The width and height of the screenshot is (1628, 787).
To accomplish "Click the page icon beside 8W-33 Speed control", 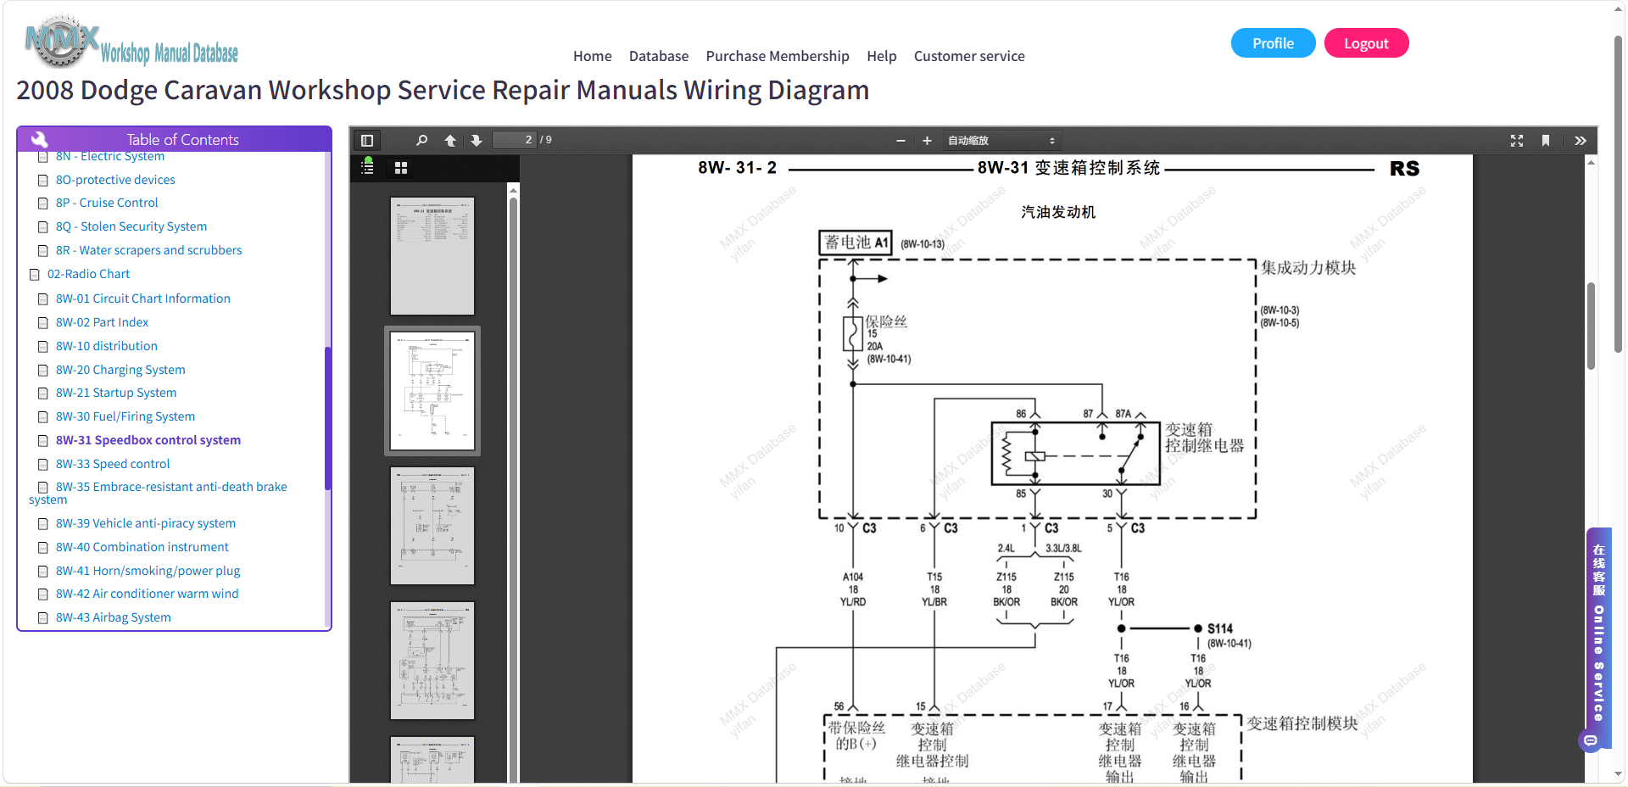I will 43,465.
